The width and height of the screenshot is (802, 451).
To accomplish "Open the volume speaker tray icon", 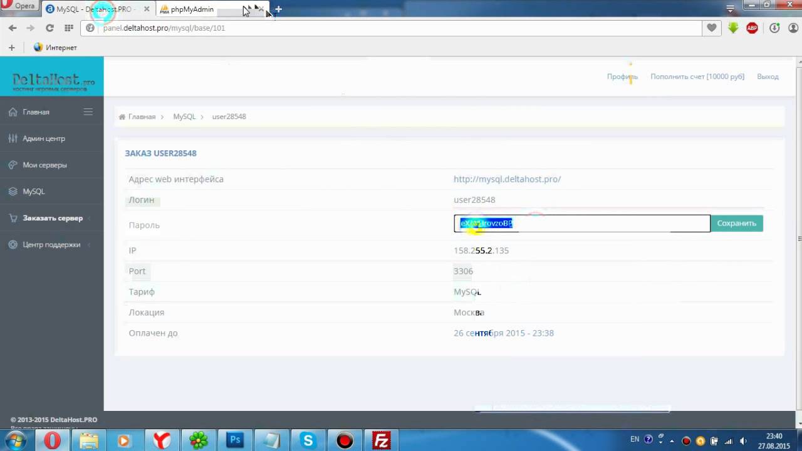I will click(x=743, y=440).
